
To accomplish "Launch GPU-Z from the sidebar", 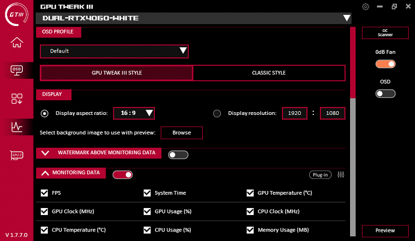I will point(16,155).
